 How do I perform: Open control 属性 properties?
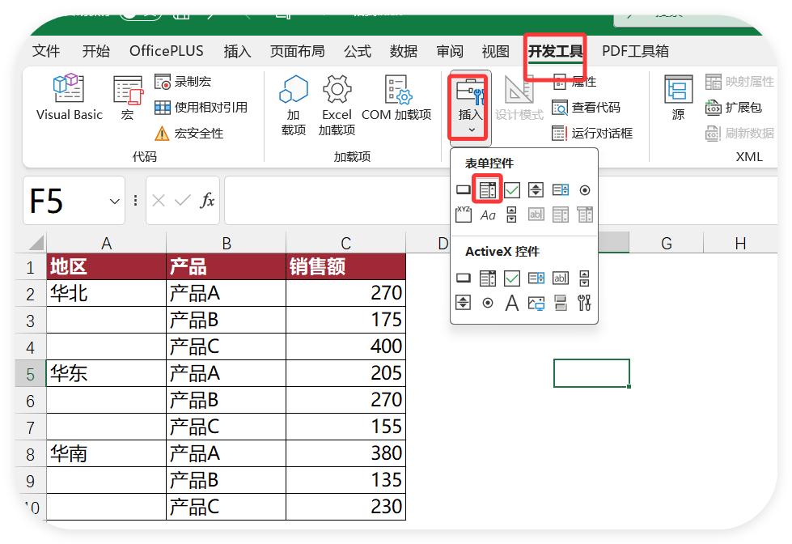point(574,82)
